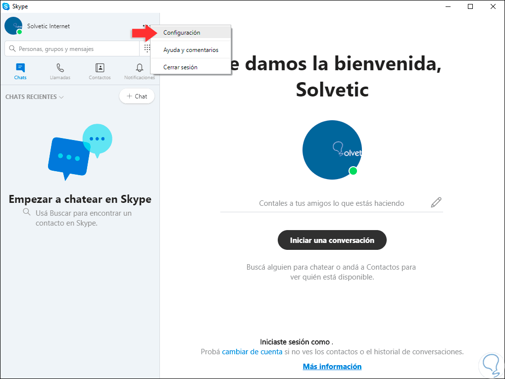
Task: Focus the Personas, grupos y mensajes search field
Action: [x=72, y=48]
